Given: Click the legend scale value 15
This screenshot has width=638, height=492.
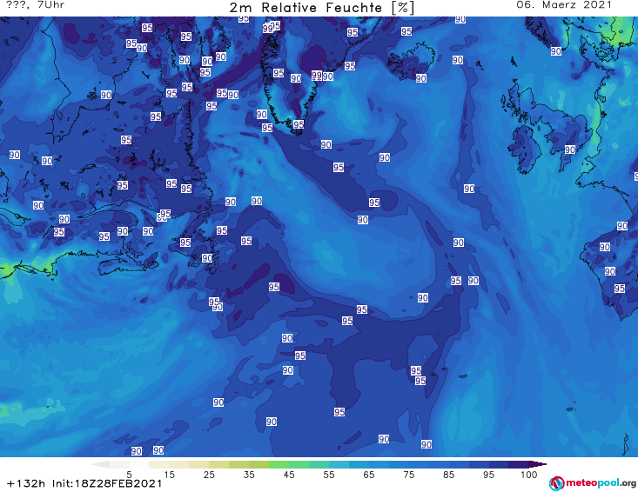Looking at the screenshot, I should click(x=169, y=475).
